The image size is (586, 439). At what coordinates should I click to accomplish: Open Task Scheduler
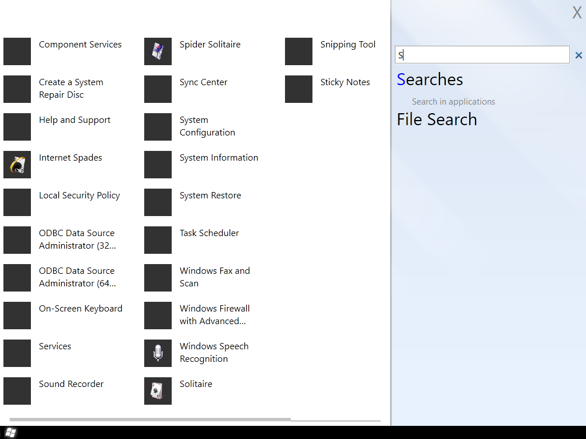tap(209, 233)
